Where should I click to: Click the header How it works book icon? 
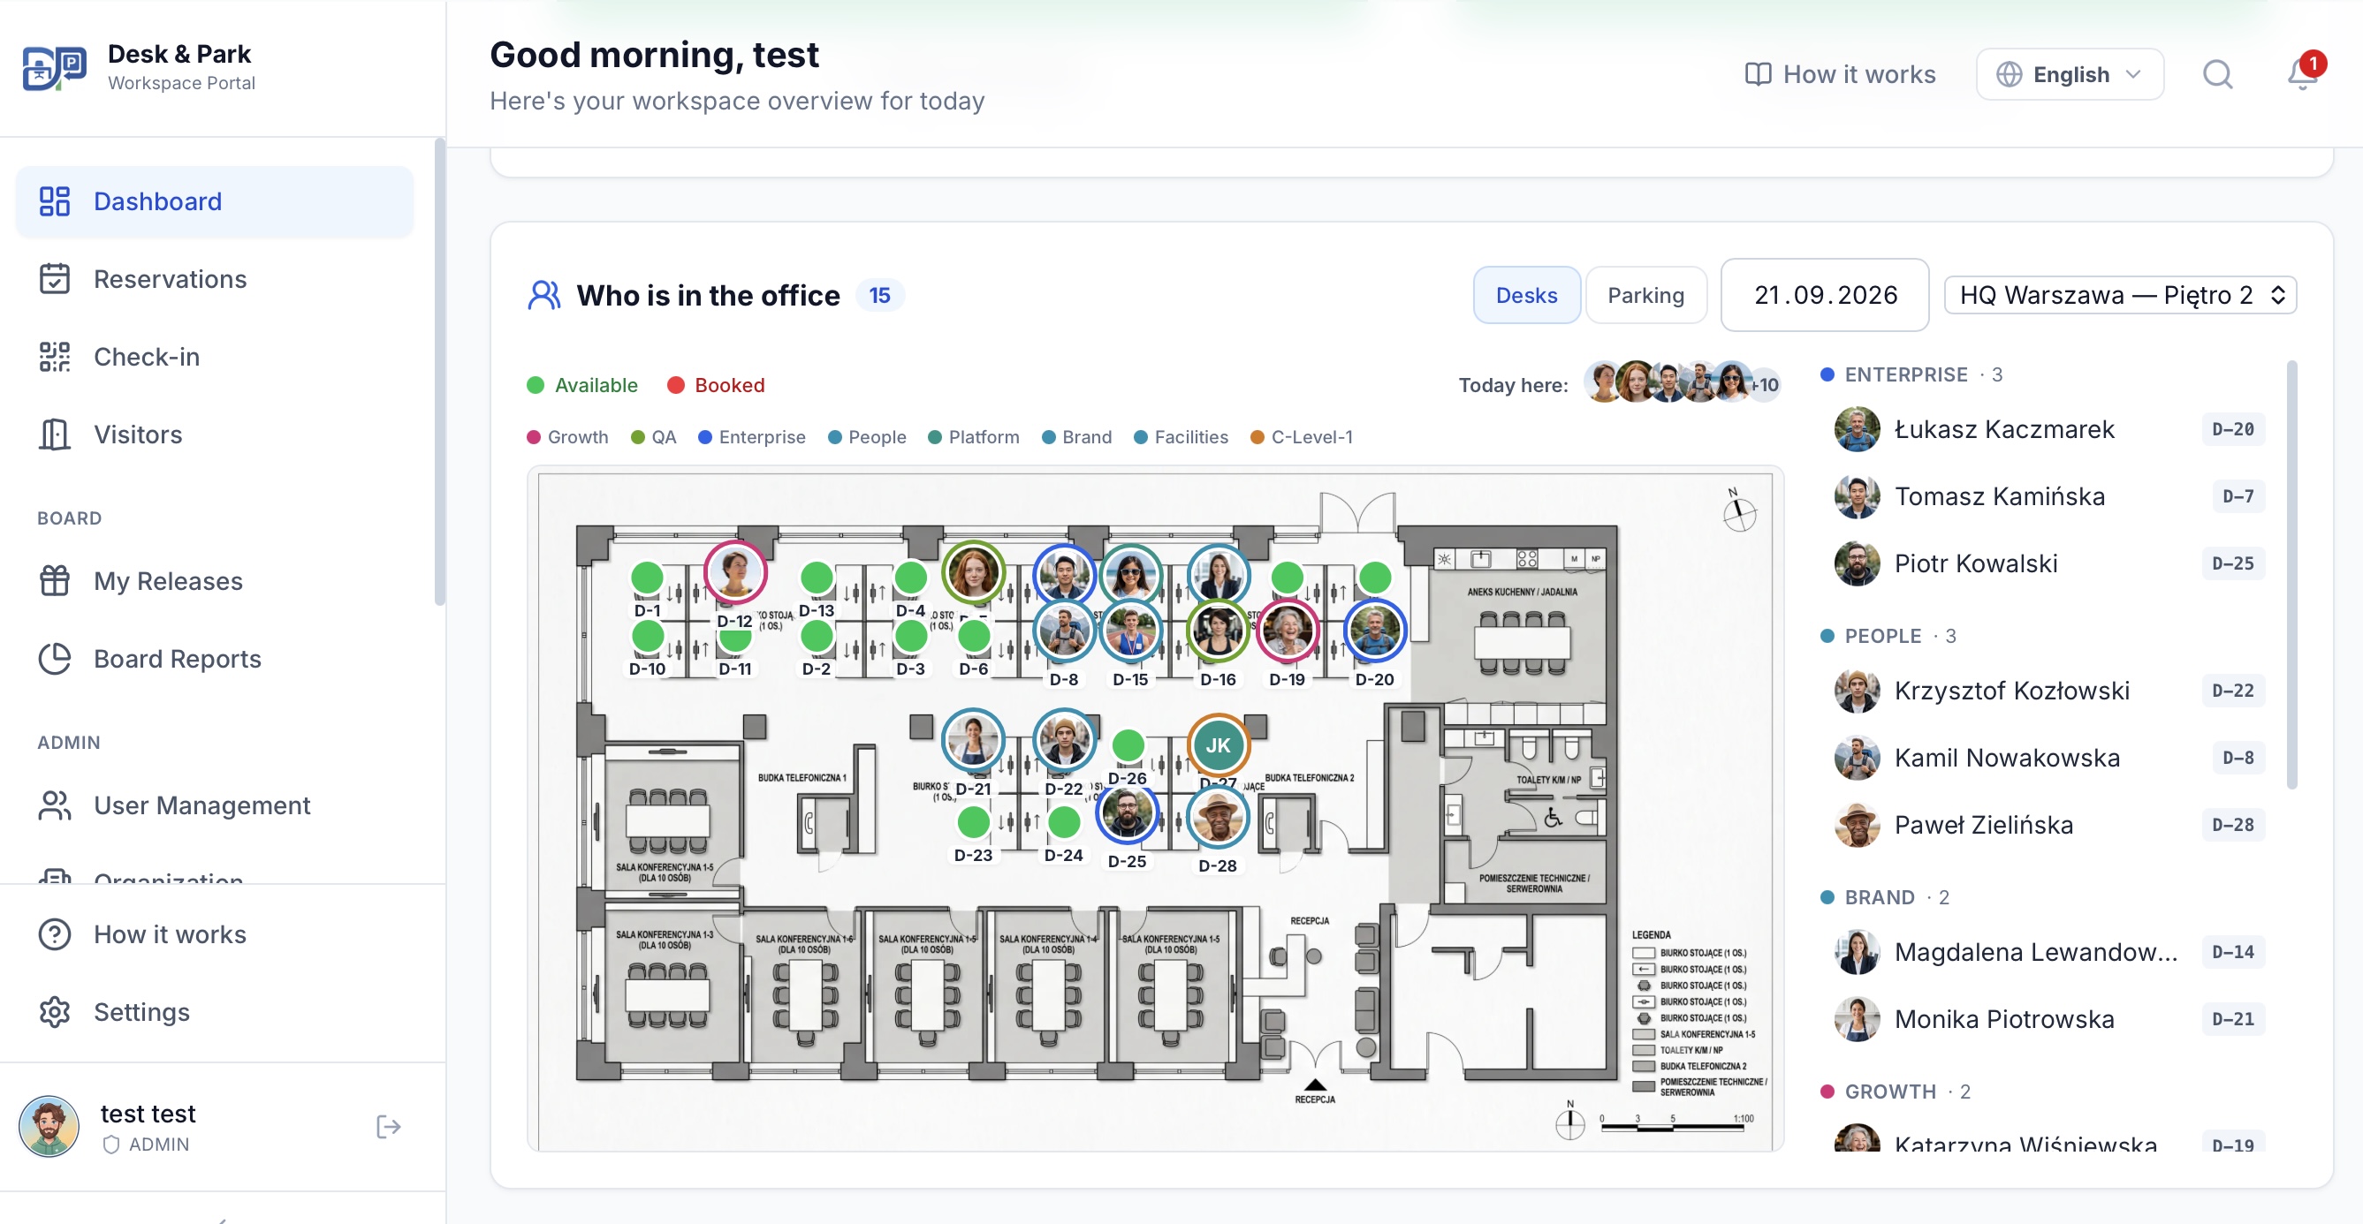click(x=1758, y=74)
